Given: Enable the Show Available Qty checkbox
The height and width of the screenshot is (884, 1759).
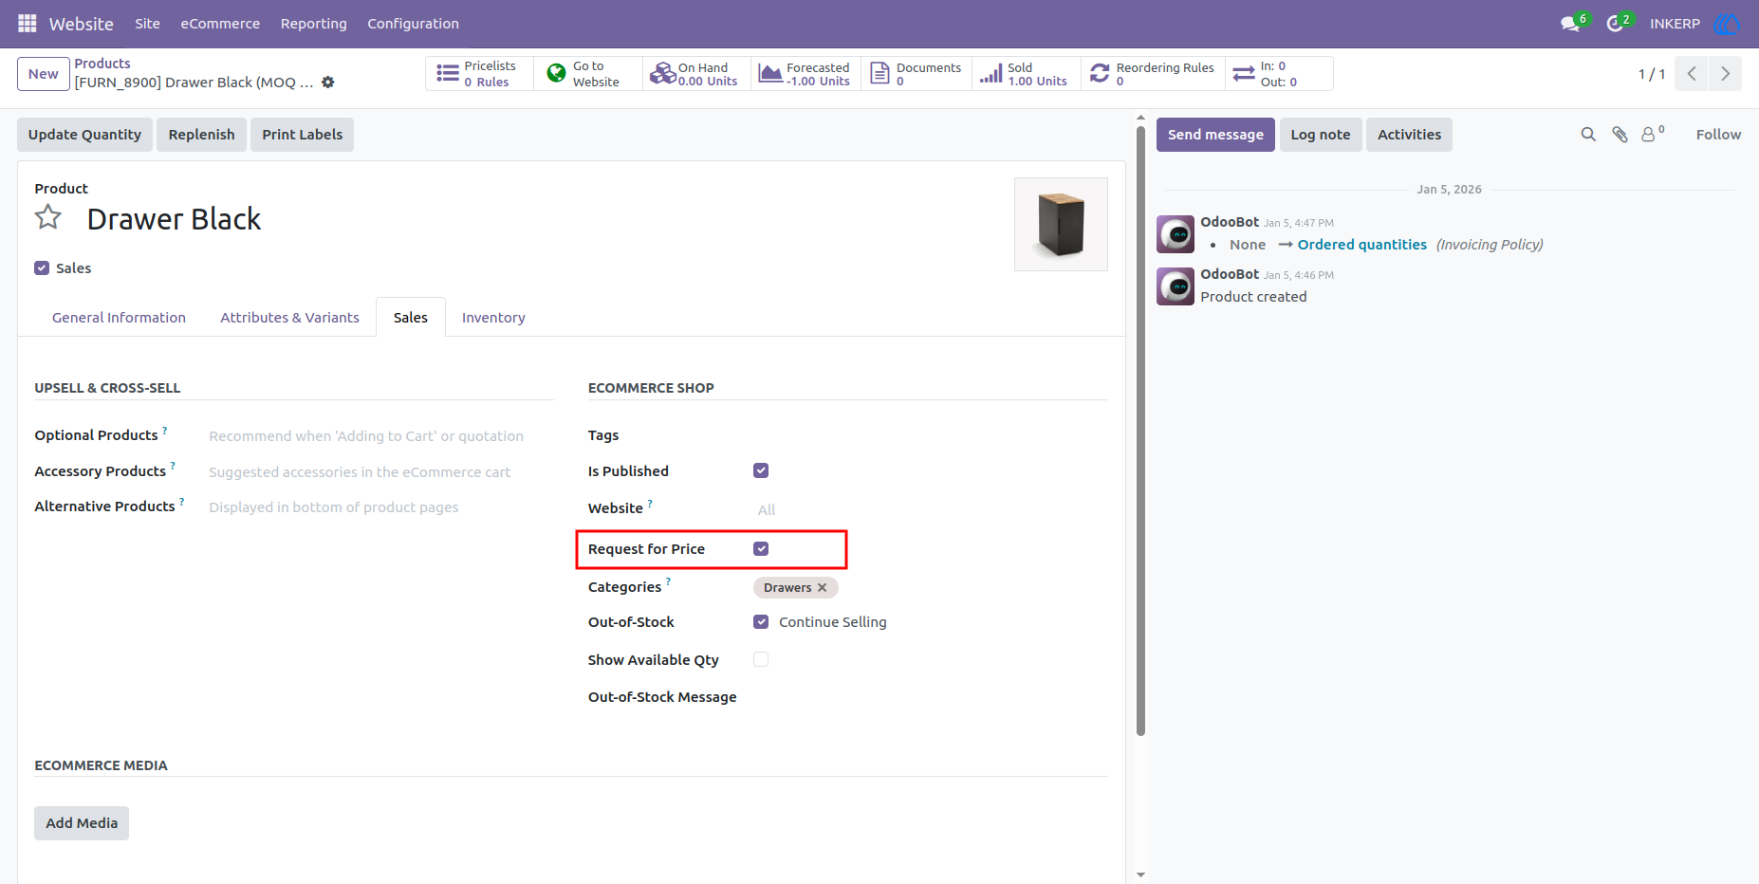Looking at the screenshot, I should [761, 659].
